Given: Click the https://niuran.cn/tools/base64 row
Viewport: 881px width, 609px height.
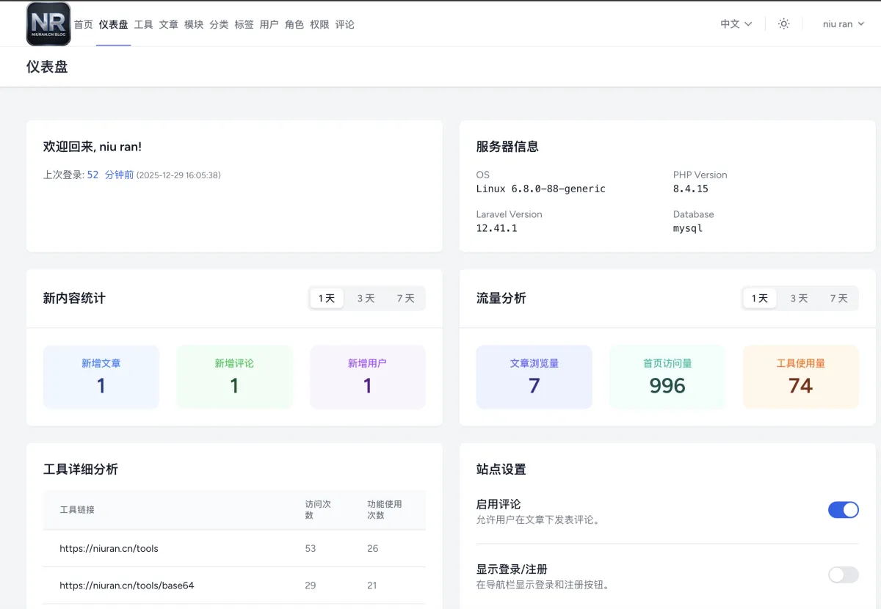Looking at the screenshot, I should 127,586.
